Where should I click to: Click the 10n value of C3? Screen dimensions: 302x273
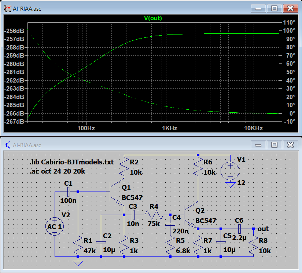pyautogui.click(x=133, y=223)
